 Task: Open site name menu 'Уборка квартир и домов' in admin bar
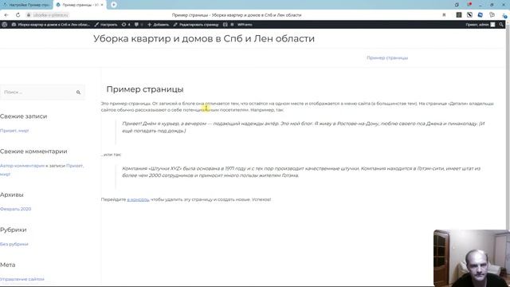coord(51,25)
